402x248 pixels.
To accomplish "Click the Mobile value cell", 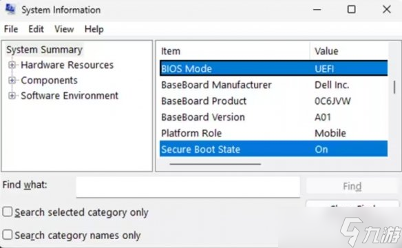I will tap(330, 134).
